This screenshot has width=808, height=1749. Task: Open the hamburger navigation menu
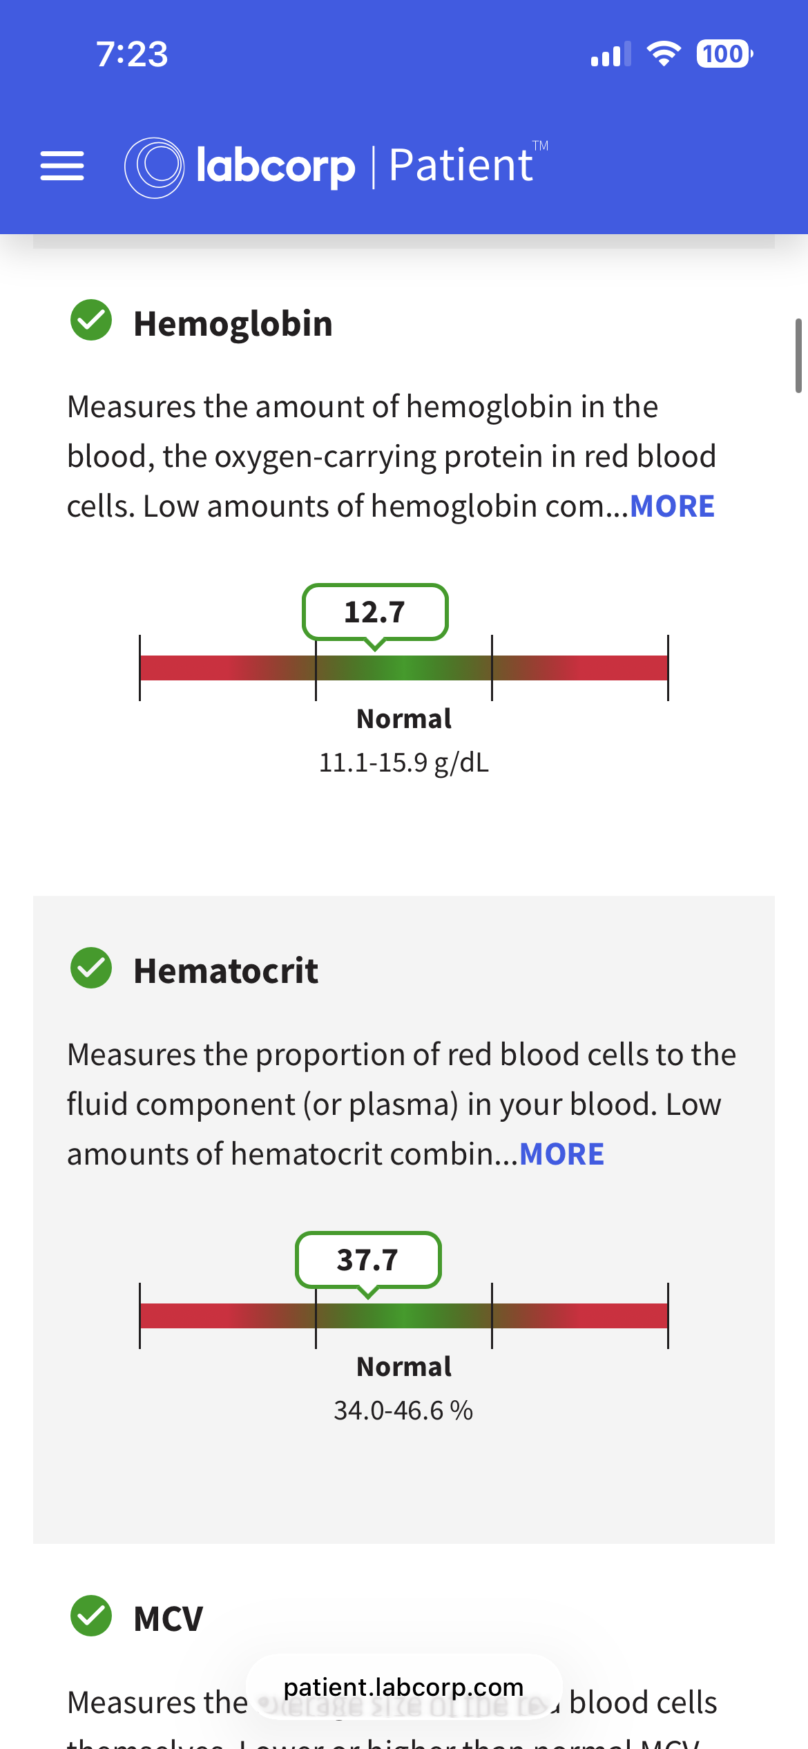click(x=62, y=166)
